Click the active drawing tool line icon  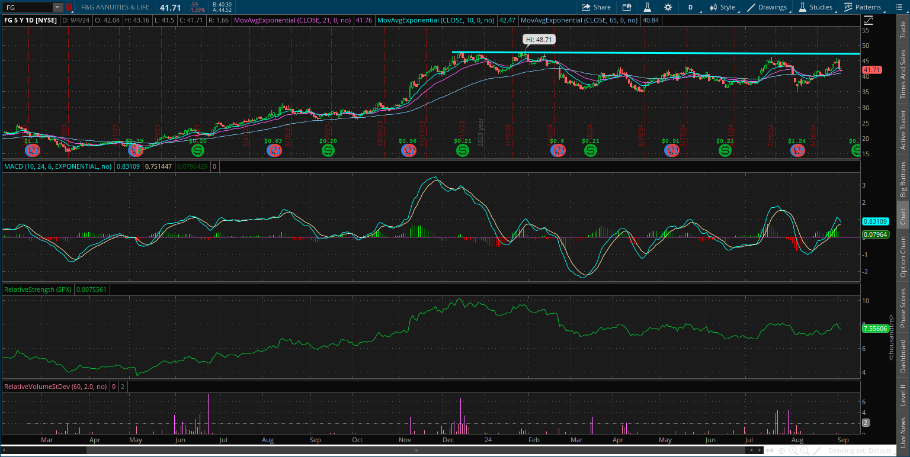pyautogui.click(x=817, y=450)
